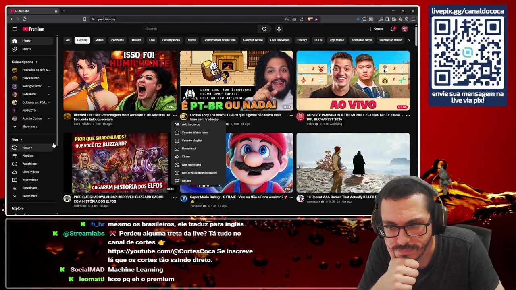Select the Grandmaster chess title chip
Screen dimensions: 516x290
[219, 40]
